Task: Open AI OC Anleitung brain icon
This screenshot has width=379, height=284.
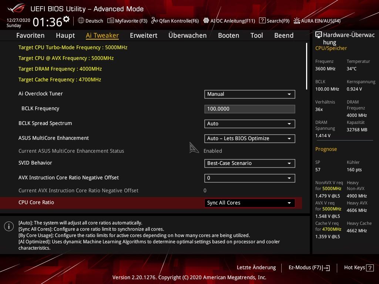Action: (x=206, y=21)
